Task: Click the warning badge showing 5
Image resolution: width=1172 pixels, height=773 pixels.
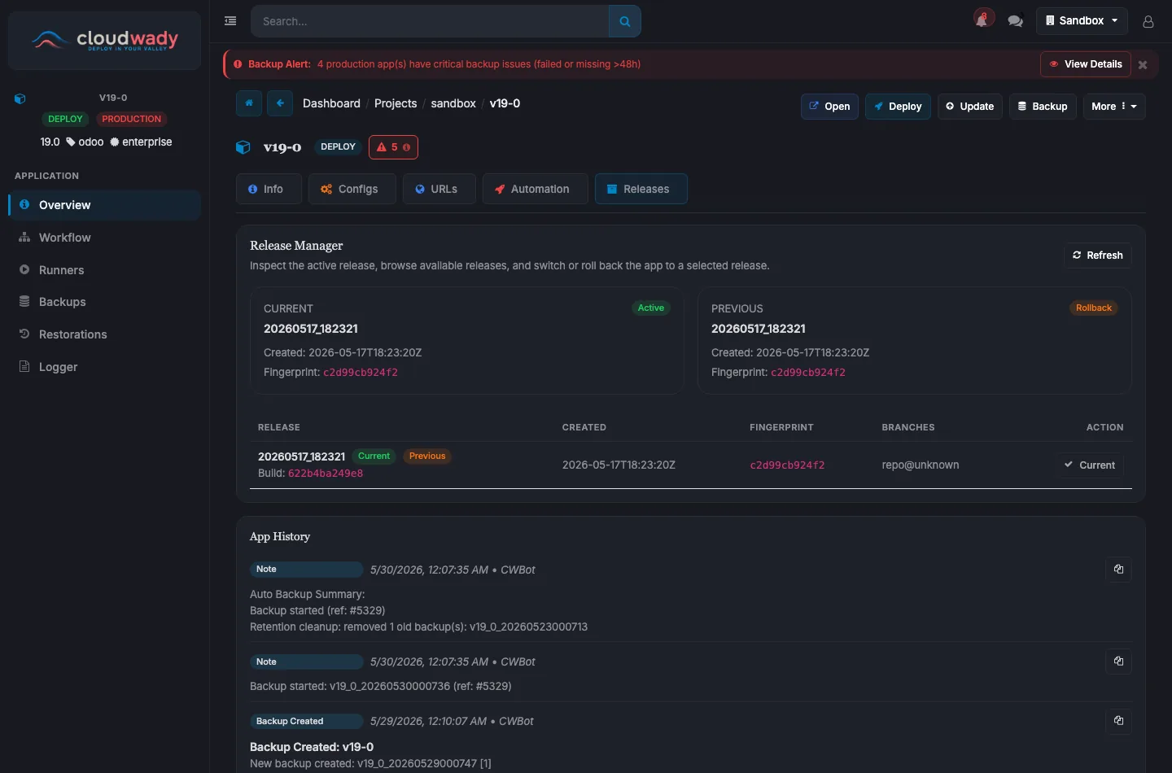Action: (x=393, y=147)
